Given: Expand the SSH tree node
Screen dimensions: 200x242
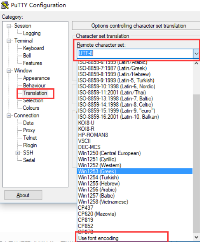Looking at the screenshot, I should pyautogui.click(x=18, y=153).
